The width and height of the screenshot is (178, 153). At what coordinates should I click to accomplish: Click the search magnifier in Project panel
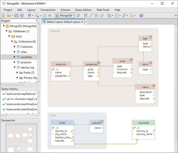(x=37, y=21)
